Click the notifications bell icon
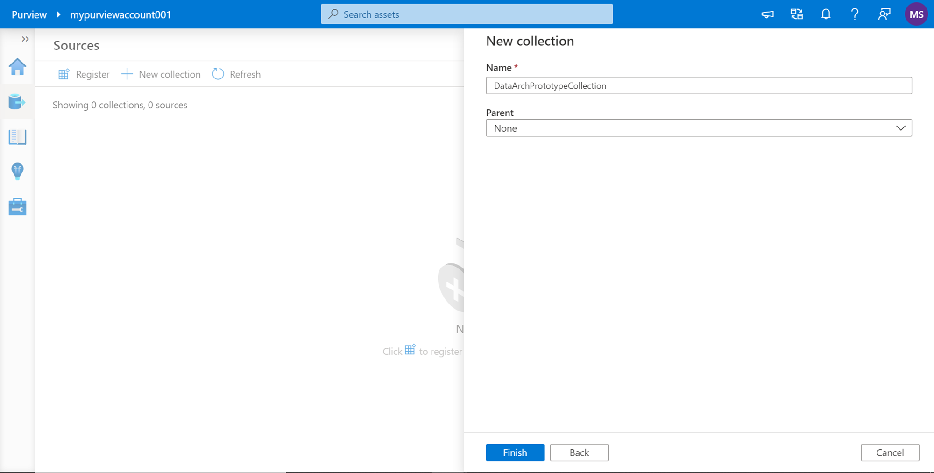Screen dimensions: 934x473 pos(826,14)
